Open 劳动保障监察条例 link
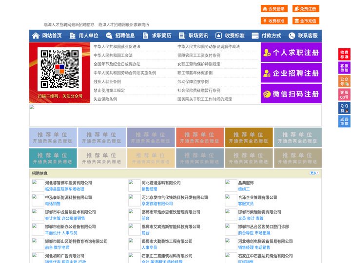351x263 pixels. [193, 82]
